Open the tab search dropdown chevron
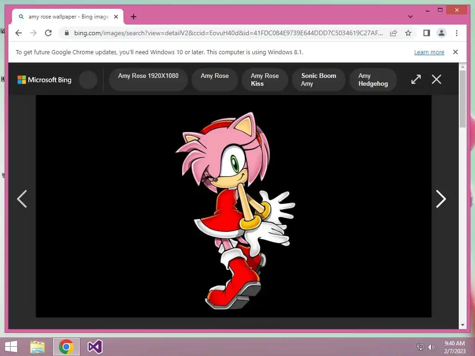475x356 pixels. [410, 17]
